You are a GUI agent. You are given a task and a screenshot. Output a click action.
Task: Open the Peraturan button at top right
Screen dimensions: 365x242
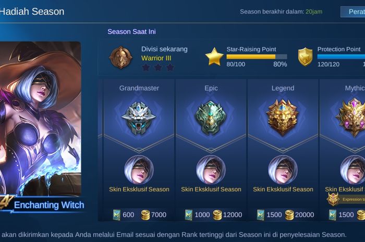coord(353,11)
